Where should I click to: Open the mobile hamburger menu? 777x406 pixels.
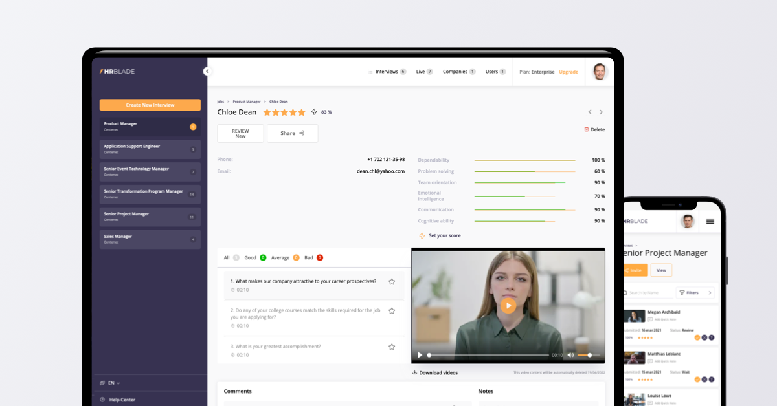tap(710, 221)
